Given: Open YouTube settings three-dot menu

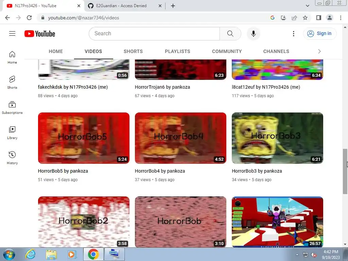Looking at the screenshot, I should point(293,34).
